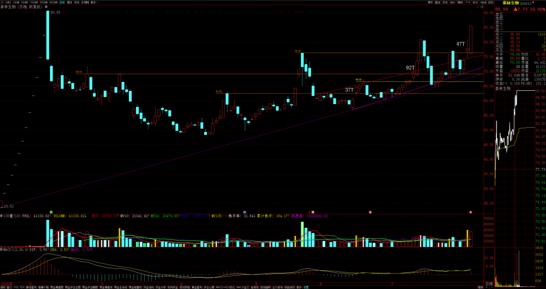546x289 pixels.
Task: Click the 指标 tab in the bottom-left corner
Action: pyautogui.click(x=3, y=287)
